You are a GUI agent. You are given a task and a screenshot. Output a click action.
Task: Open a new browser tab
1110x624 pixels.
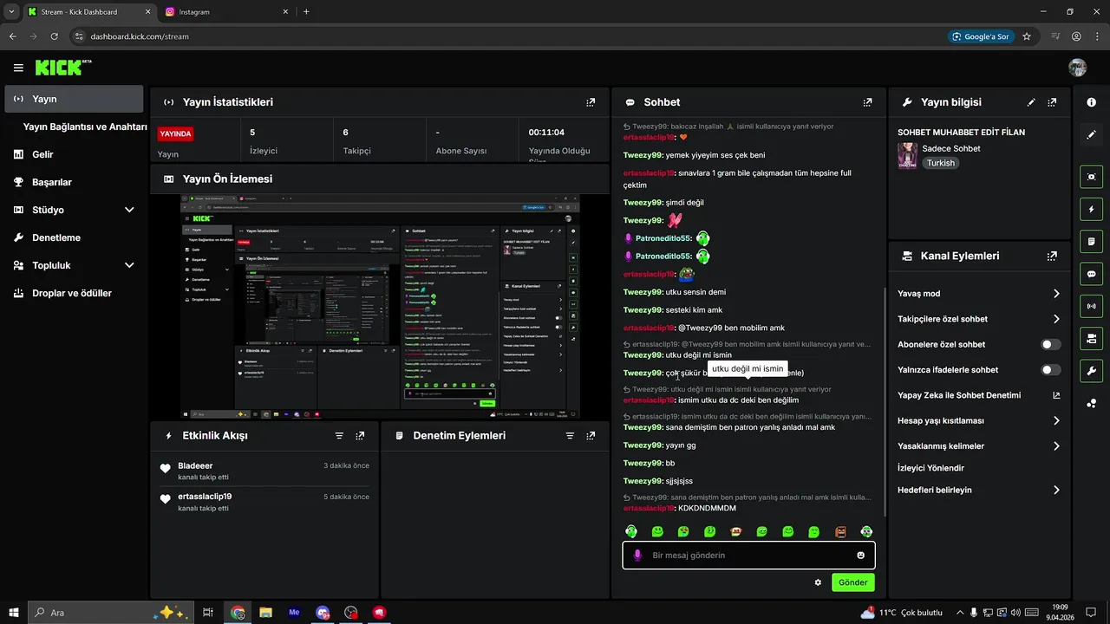[306, 12]
